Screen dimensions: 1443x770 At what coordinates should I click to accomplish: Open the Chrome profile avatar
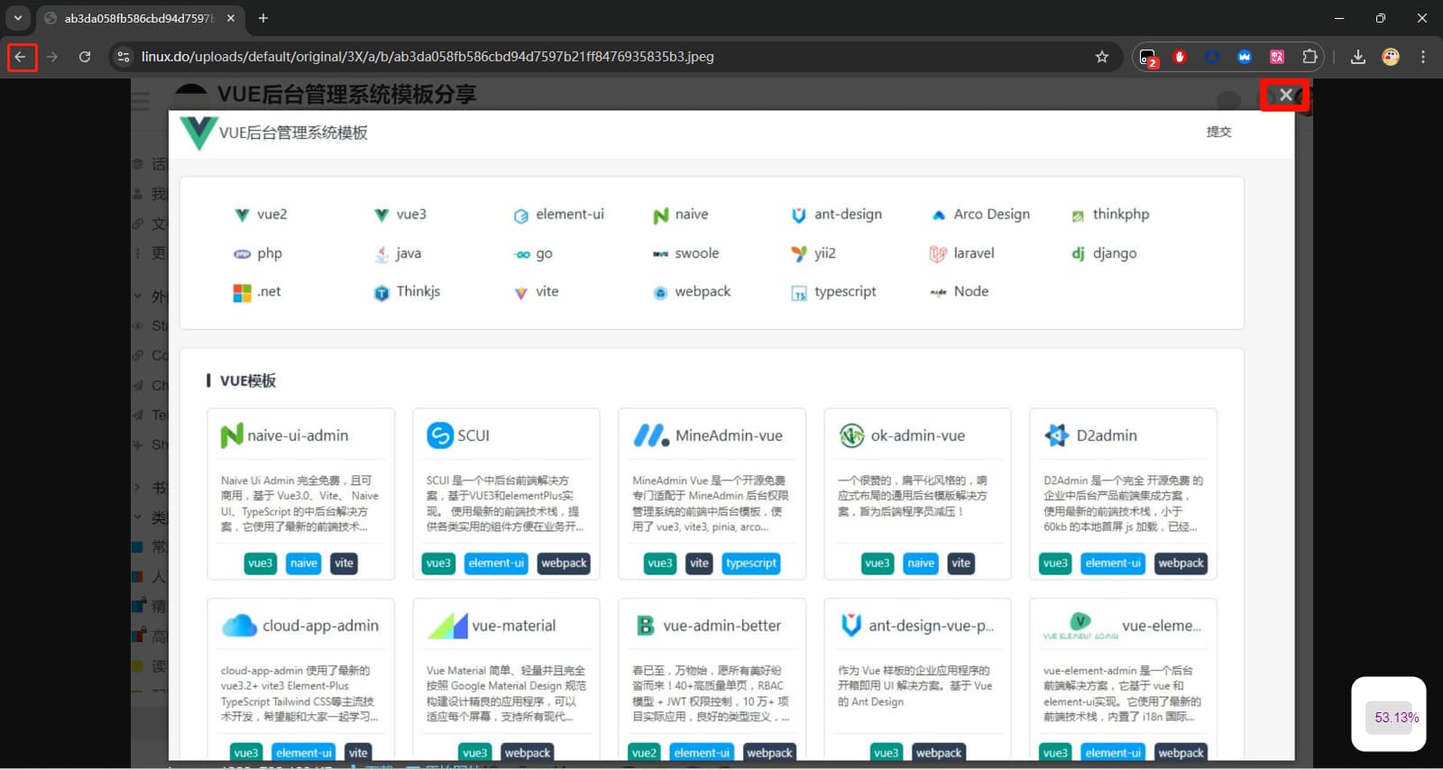click(1391, 57)
